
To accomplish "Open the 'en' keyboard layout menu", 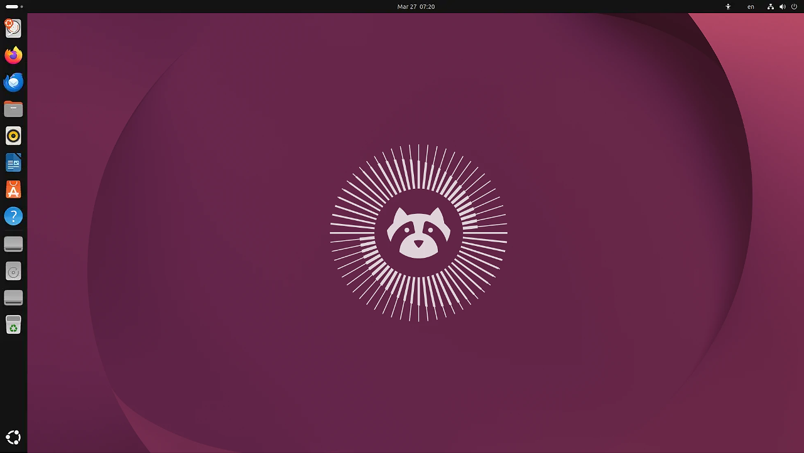I will point(751,6).
